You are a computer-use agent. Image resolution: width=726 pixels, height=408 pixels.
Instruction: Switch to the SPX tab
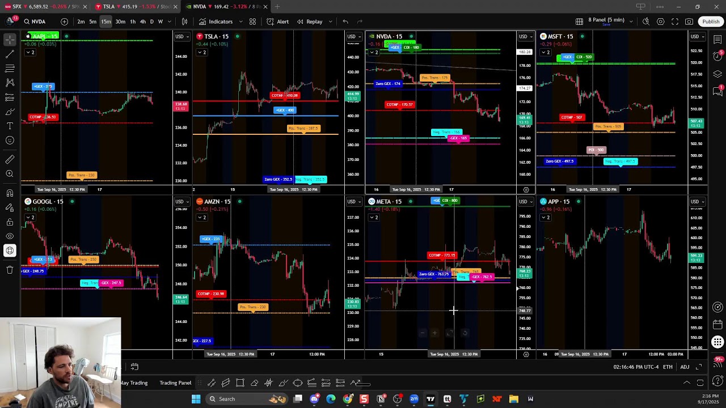click(44, 7)
